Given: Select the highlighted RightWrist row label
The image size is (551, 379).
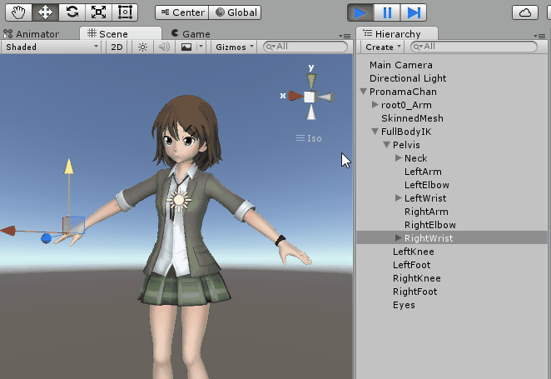Looking at the screenshot, I should pyautogui.click(x=429, y=238).
